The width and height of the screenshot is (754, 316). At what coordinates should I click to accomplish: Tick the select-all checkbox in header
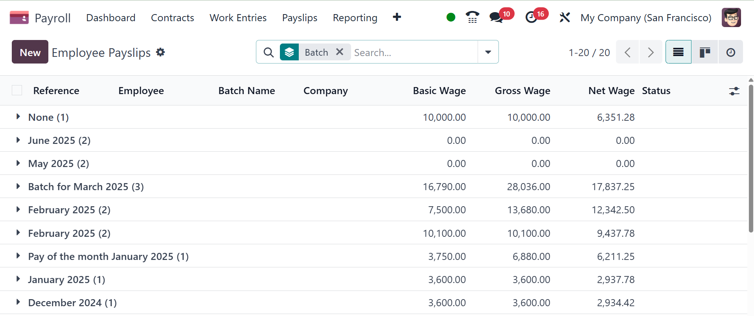pos(17,91)
